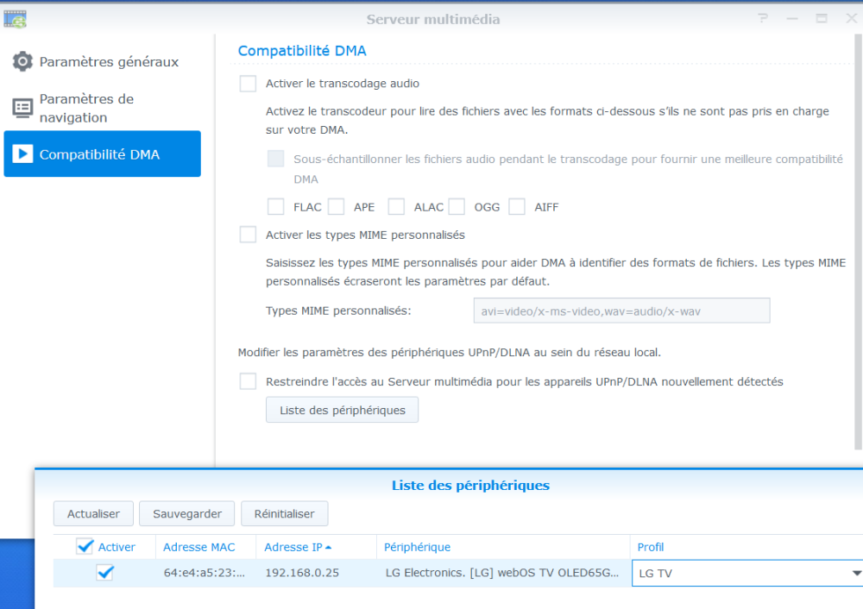Open the Liste des périphériques button

coord(342,410)
